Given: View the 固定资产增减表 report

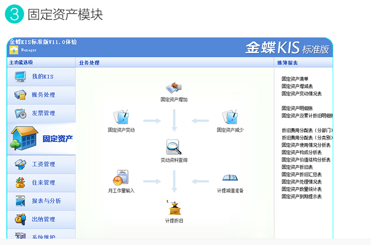Looking at the screenshot, I should coord(298,86).
